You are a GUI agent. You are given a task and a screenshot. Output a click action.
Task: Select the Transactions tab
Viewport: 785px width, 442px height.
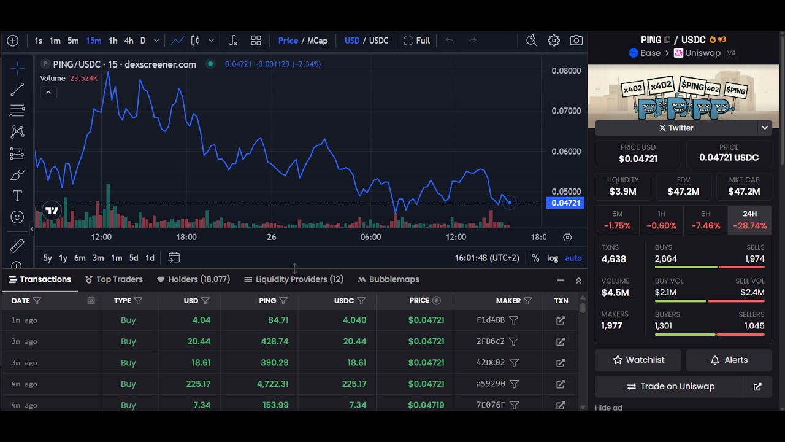pyautogui.click(x=40, y=279)
